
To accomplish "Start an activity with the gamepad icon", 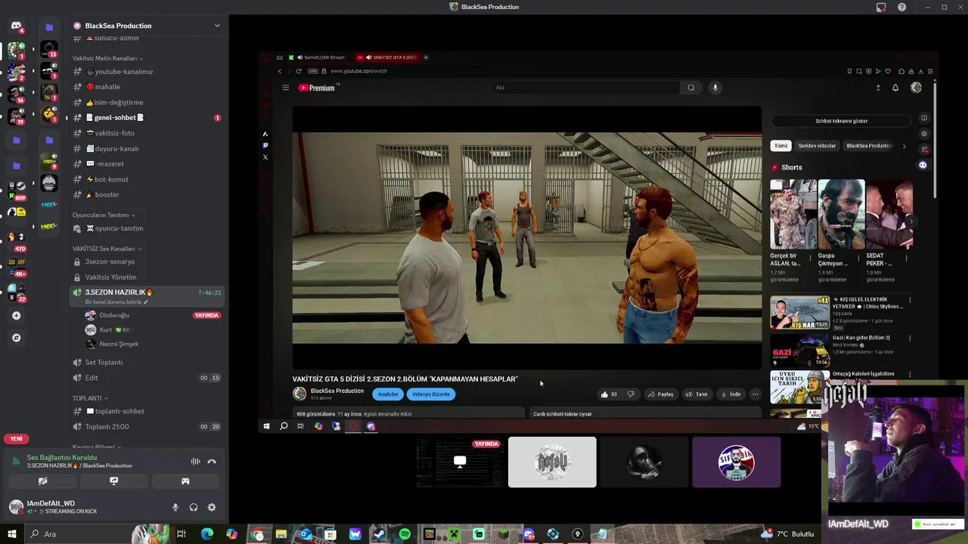I will pyautogui.click(x=185, y=481).
